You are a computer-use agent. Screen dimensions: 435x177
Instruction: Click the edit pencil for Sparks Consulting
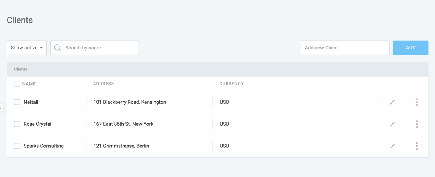click(392, 146)
